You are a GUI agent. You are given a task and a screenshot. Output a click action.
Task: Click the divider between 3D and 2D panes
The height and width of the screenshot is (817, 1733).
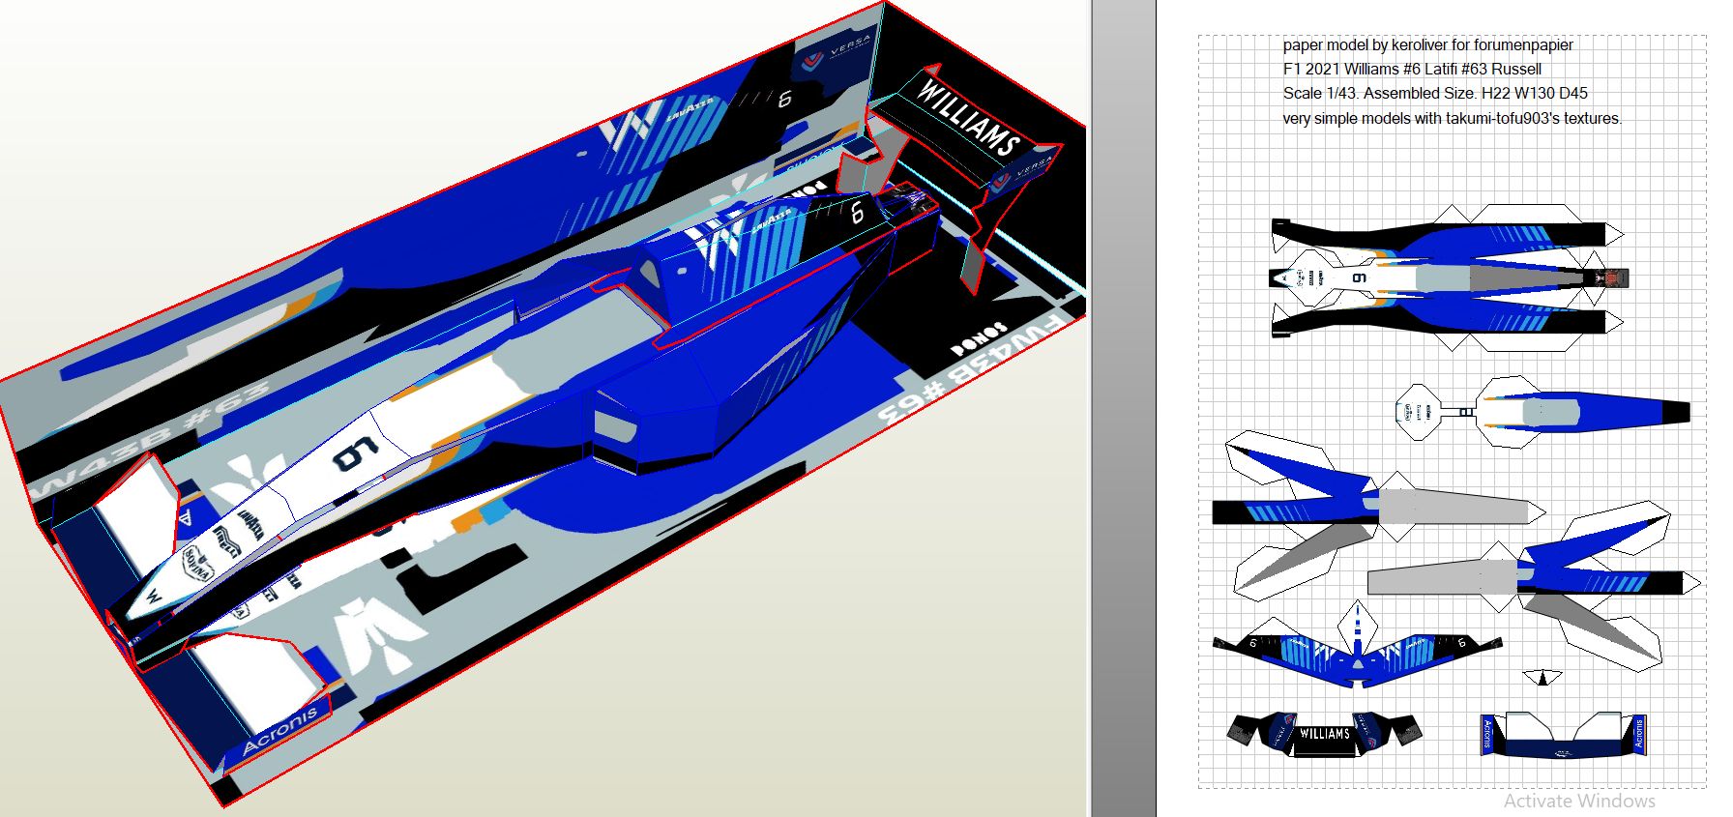click(x=1123, y=408)
